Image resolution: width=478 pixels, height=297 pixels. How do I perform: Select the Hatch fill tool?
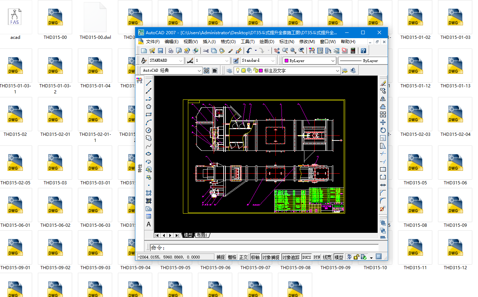149,193
